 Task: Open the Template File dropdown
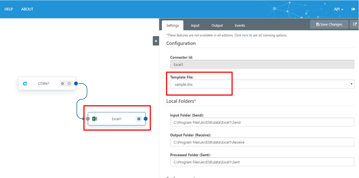(x=262, y=84)
